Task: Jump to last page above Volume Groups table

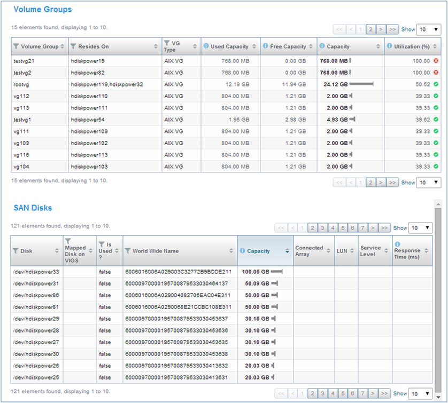Action: (392, 29)
